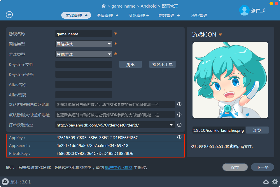Click the help icon beside 订单获取地址
The image size is (280, 187).
[x=179, y=125]
